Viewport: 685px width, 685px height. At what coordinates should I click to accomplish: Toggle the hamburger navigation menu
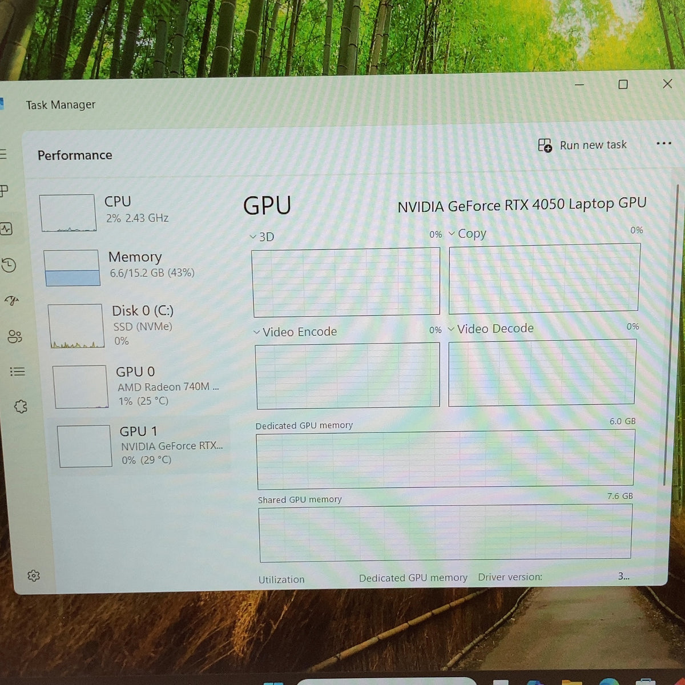pos(3,154)
